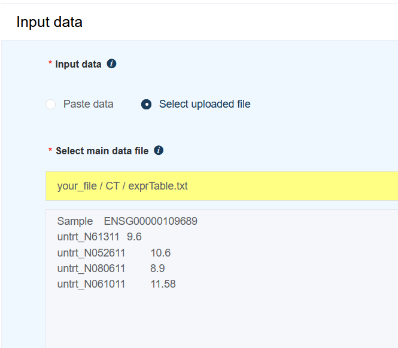Click 'exprTable.txt' in the file path field
This screenshot has width=398, height=348.
click(x=158, y=186)
